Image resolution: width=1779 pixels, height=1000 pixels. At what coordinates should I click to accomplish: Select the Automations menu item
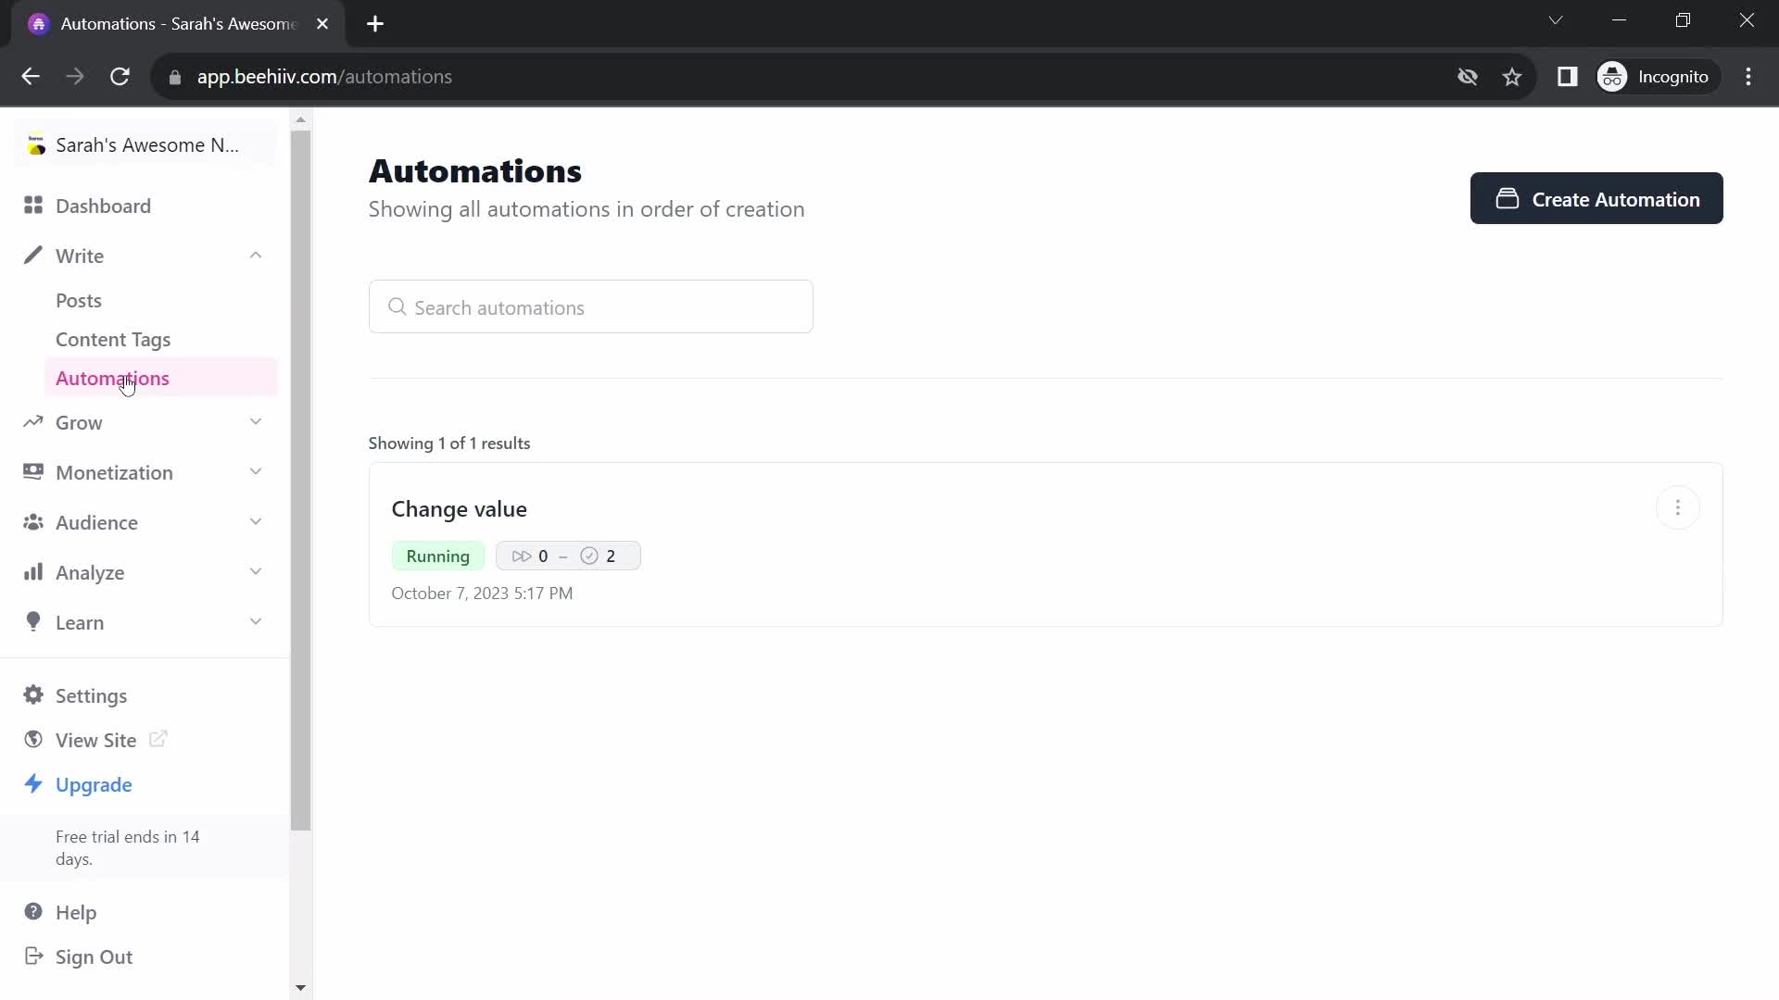click(112, 377)
